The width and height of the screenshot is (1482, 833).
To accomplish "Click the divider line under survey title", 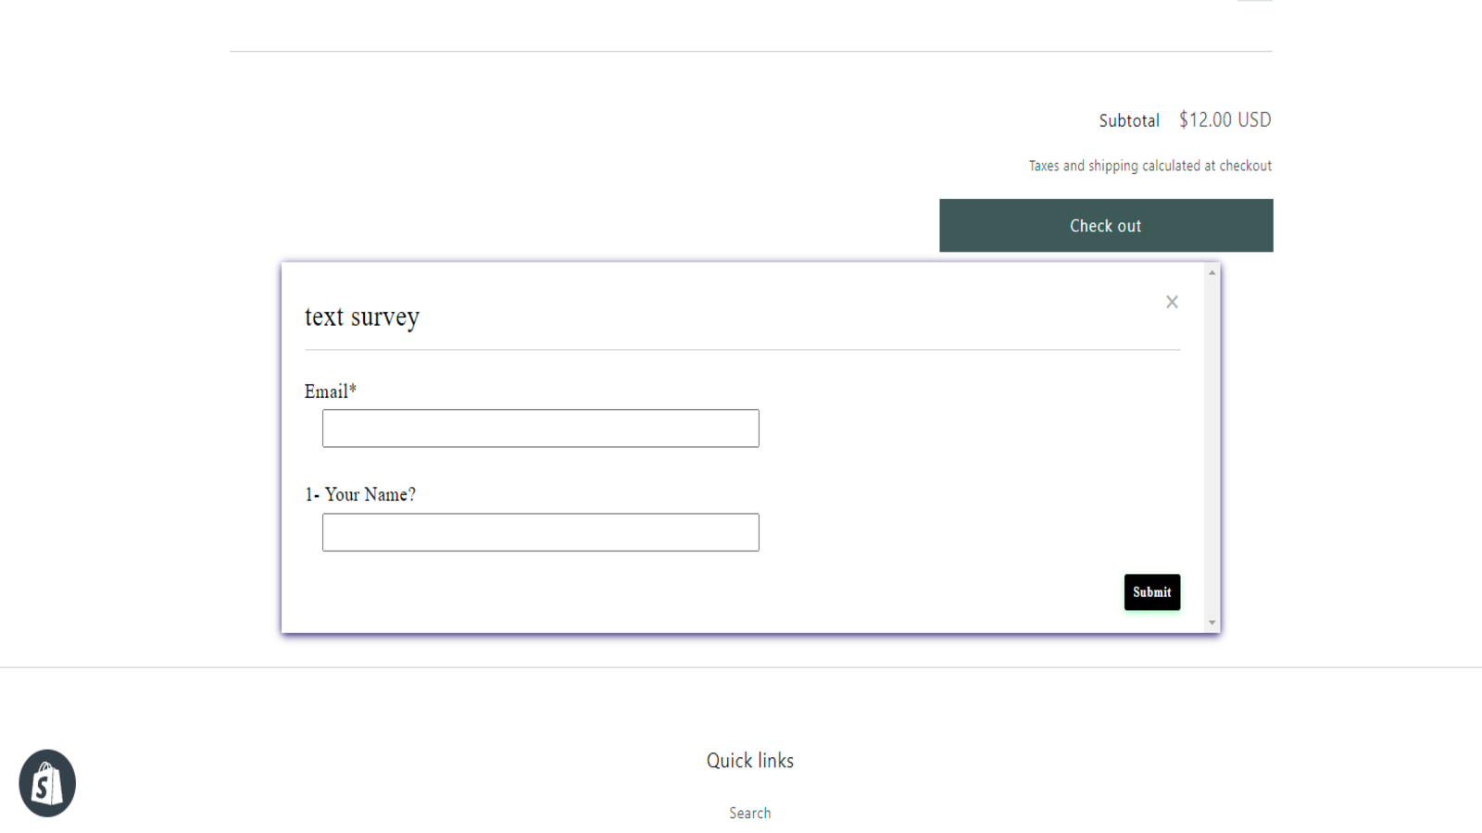I will click(x=742, y=350).
